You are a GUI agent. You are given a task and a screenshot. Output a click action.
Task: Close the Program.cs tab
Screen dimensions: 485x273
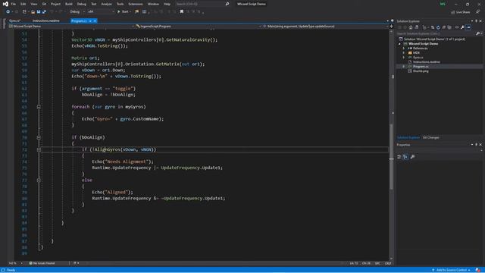[95, 20]
